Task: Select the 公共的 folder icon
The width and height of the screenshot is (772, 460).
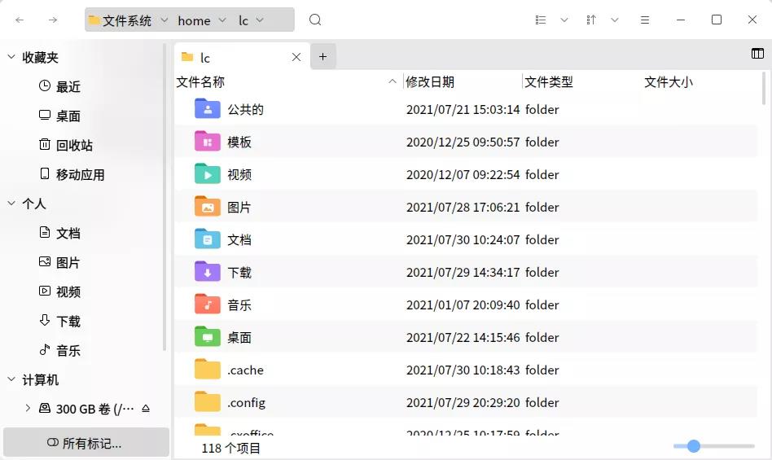Action: (x=208, y=109)
